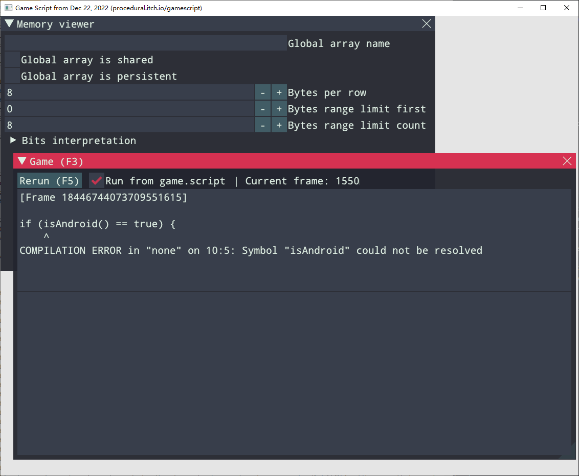The width and height of the screenshot is (579, 476).
Task: Click the Global array name input field
Action: click(x=143, y=43)
